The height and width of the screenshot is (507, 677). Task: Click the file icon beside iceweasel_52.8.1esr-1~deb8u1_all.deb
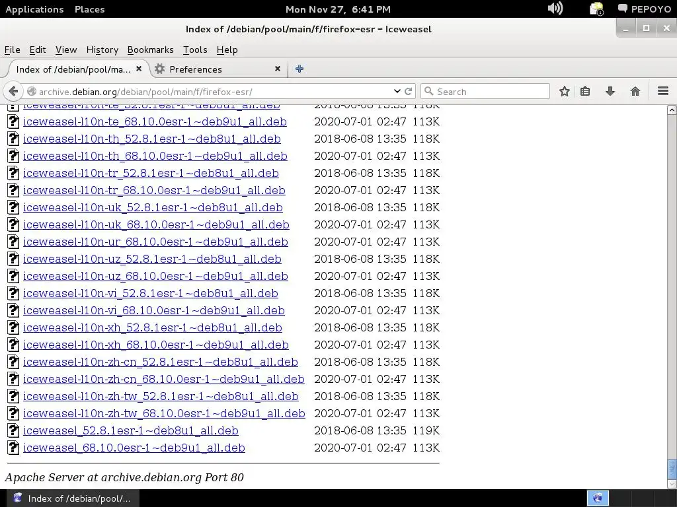13,430
